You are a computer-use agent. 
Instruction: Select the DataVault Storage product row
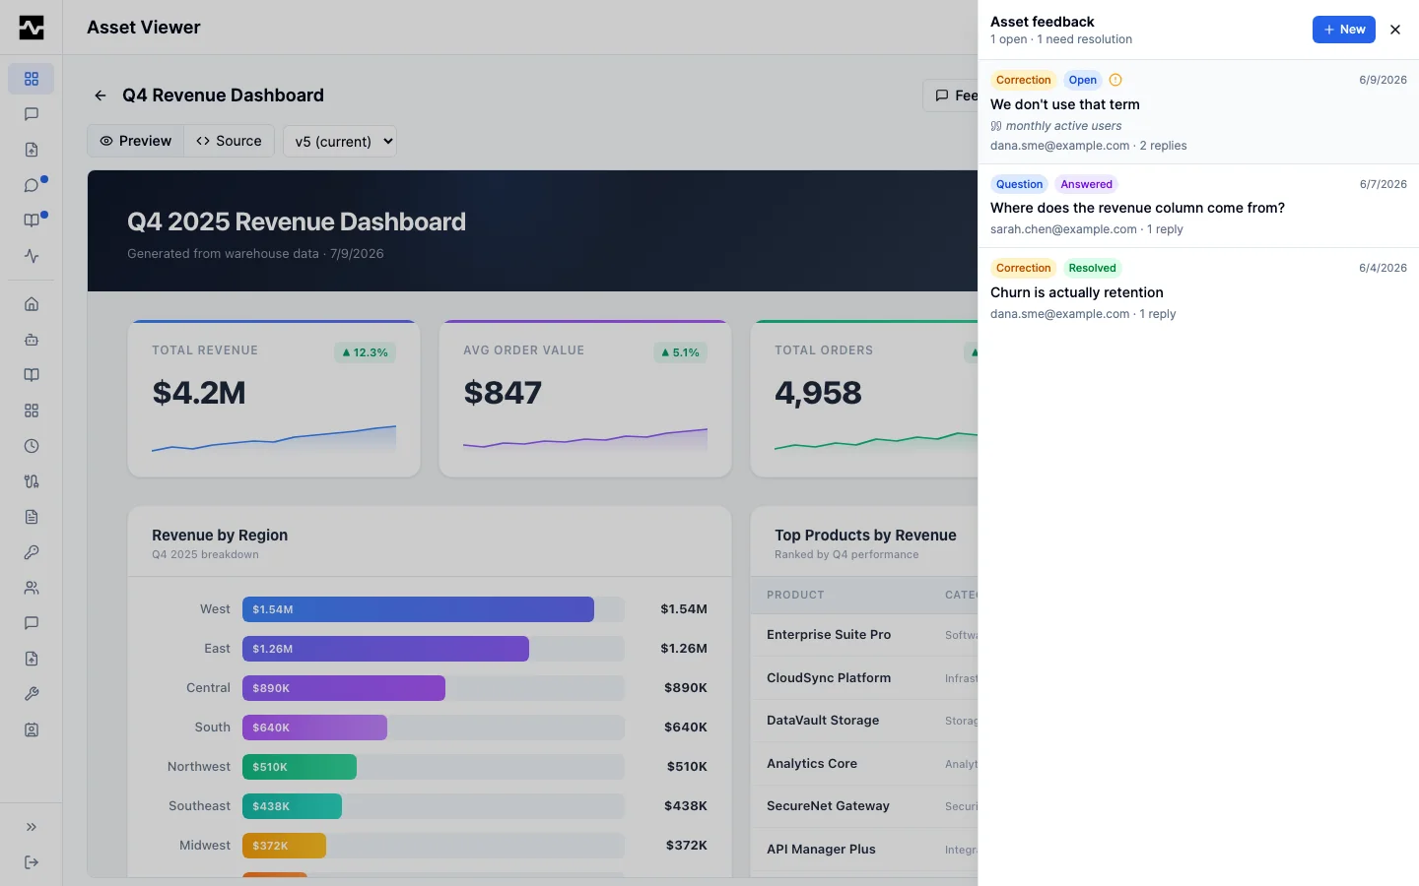tap(864, 721)
